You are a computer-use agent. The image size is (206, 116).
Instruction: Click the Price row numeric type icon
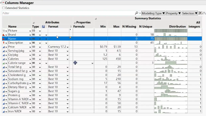pyautogui.click(x=34, y=47)
